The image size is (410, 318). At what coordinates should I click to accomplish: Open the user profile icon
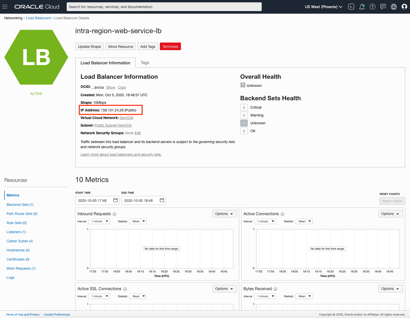click(x=404, y=7)
